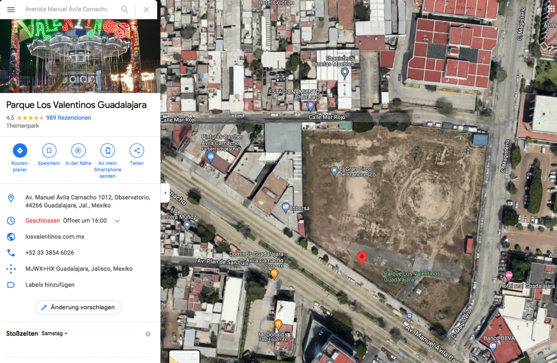Open the hamburger main menu
Screen dimensions: 557x363
[11, 9]
